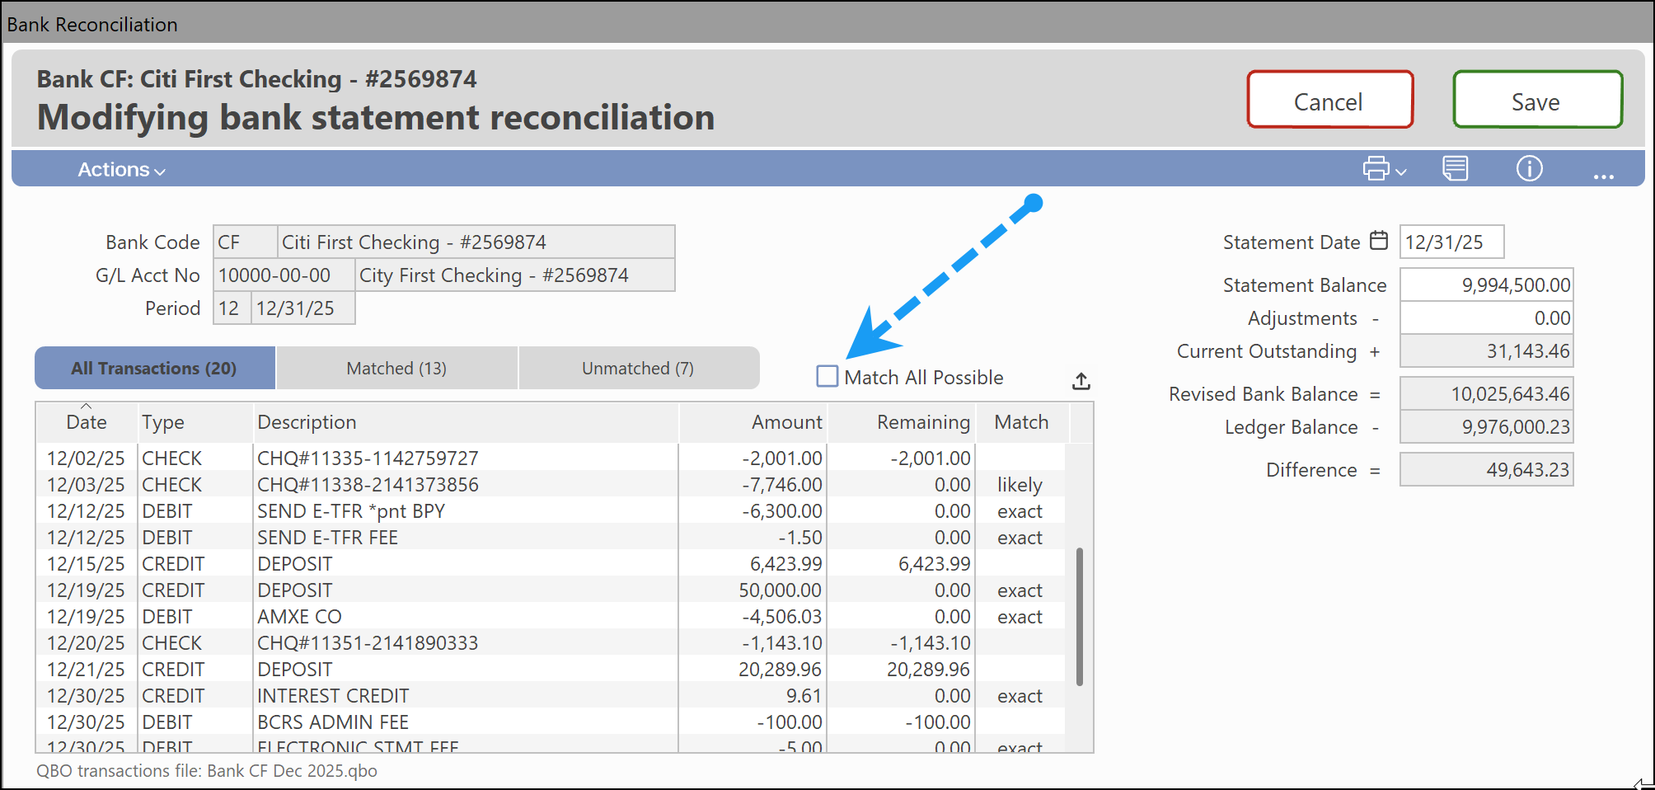Click Current Outstanding value 31,143.46
This screenshot has width=1655, height=790.
1487,350
